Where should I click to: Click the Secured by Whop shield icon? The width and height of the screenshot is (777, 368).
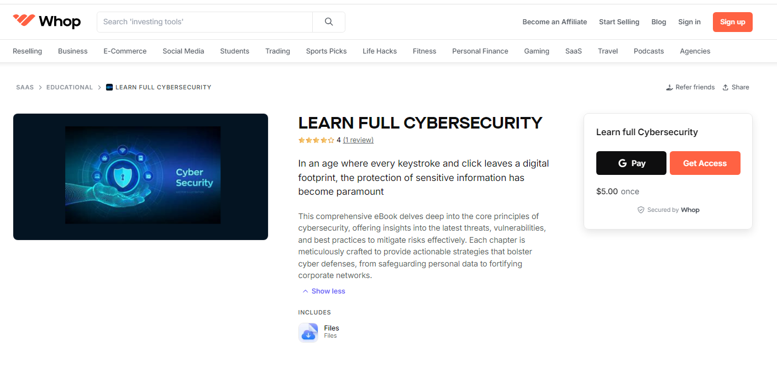pyautogui.click(x=641, y=210)
